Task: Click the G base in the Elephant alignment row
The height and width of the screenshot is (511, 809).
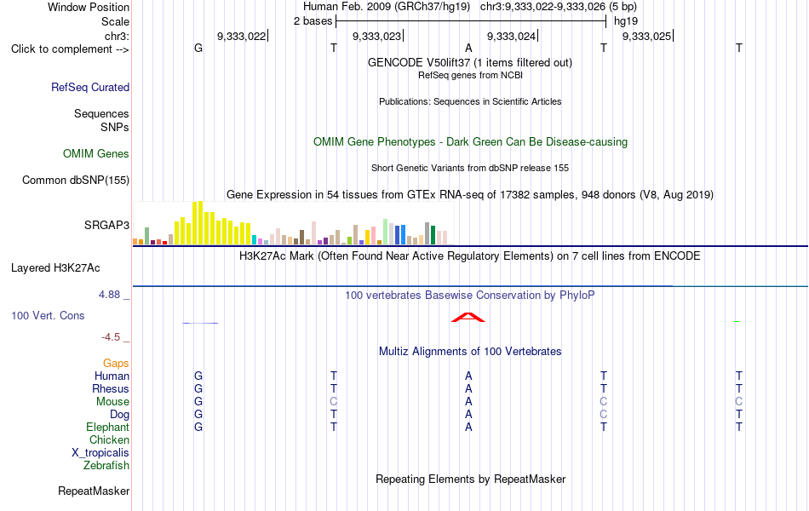Action: coord(198,428)
